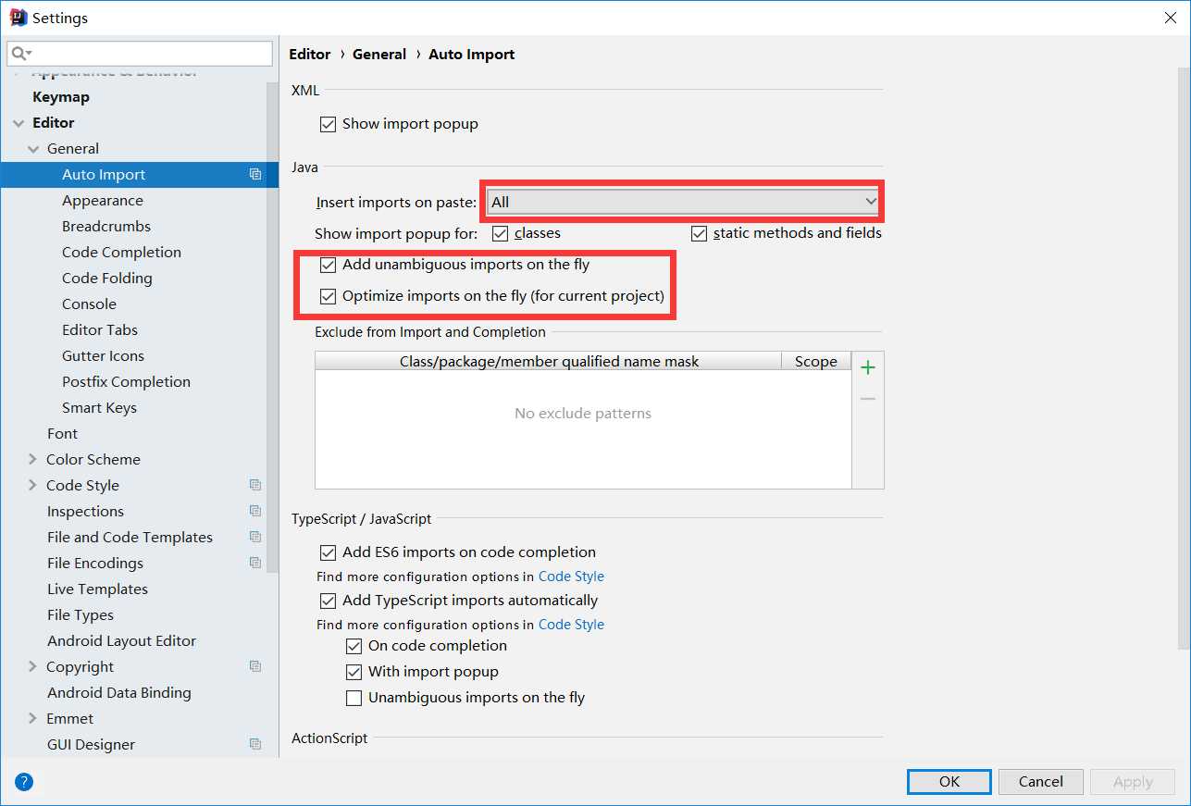Open help via the blue question mark

point(24,782)
